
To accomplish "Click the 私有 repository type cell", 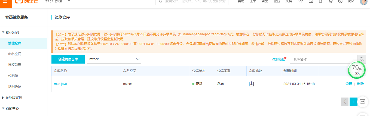I will point(221,84).
